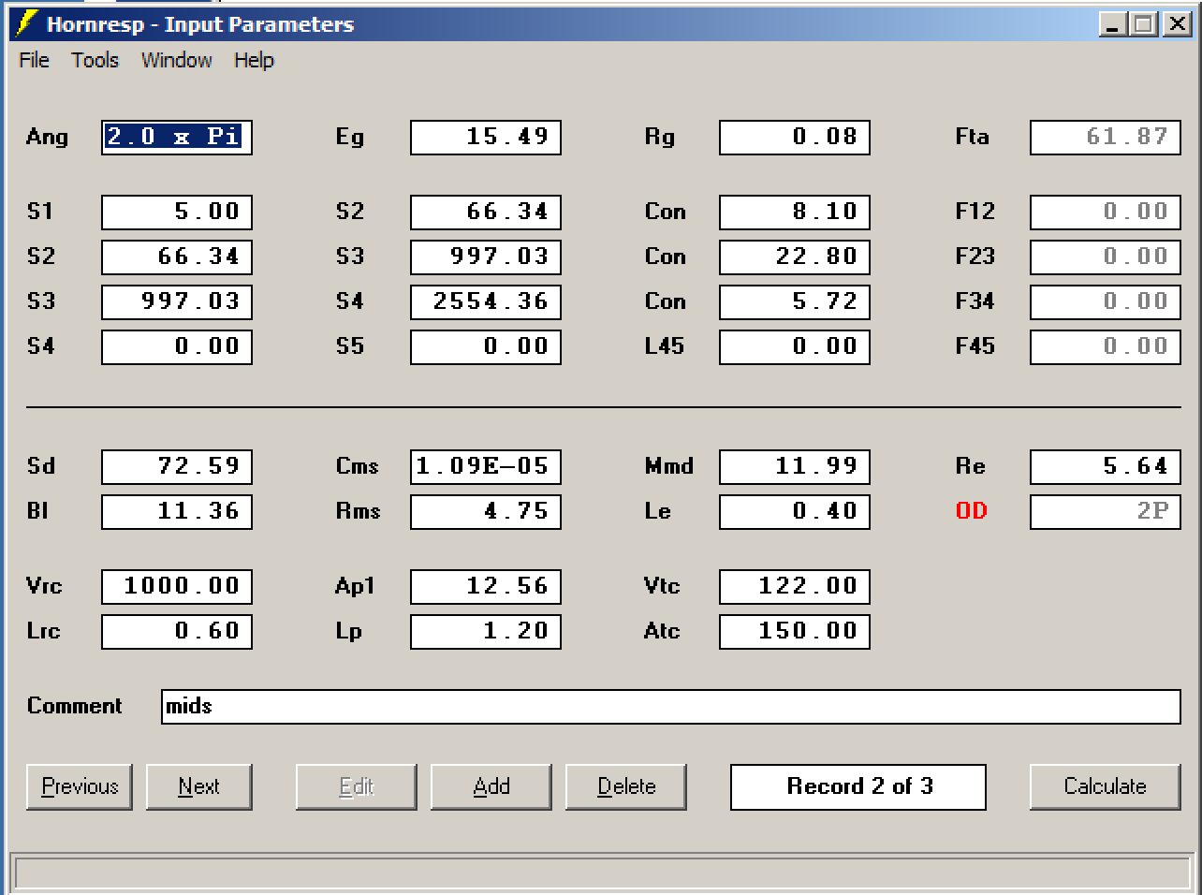Viewport: 1202px width, 895px height.
Task: Click the Le field with 0.40
Action: [795, 511]
